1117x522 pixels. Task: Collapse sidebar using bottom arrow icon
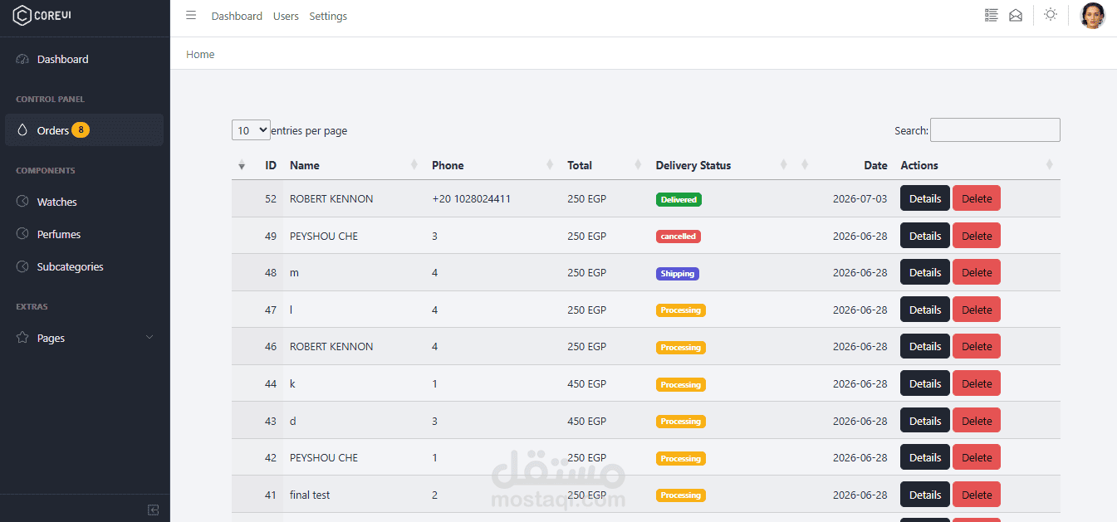[x=153, y=510]
